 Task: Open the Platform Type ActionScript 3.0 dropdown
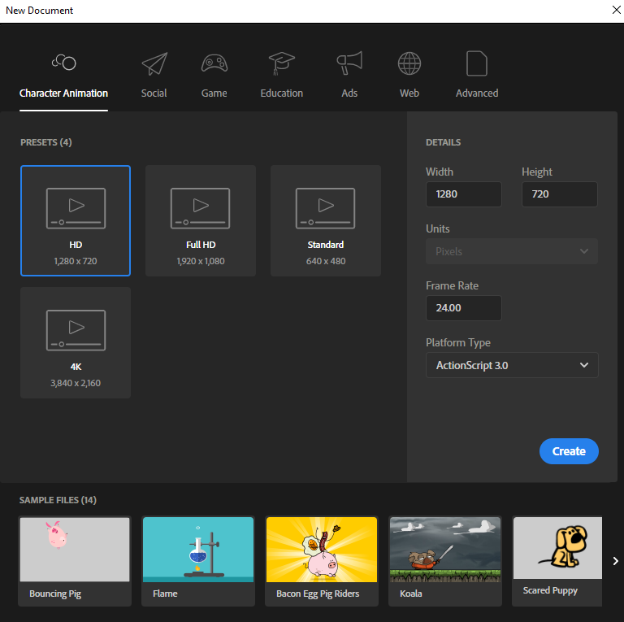point(512,365)
